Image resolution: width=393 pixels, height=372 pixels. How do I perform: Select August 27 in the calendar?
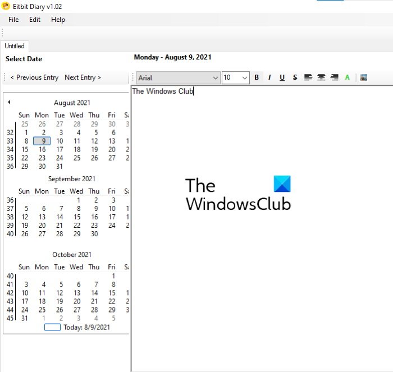click(112, 158)
